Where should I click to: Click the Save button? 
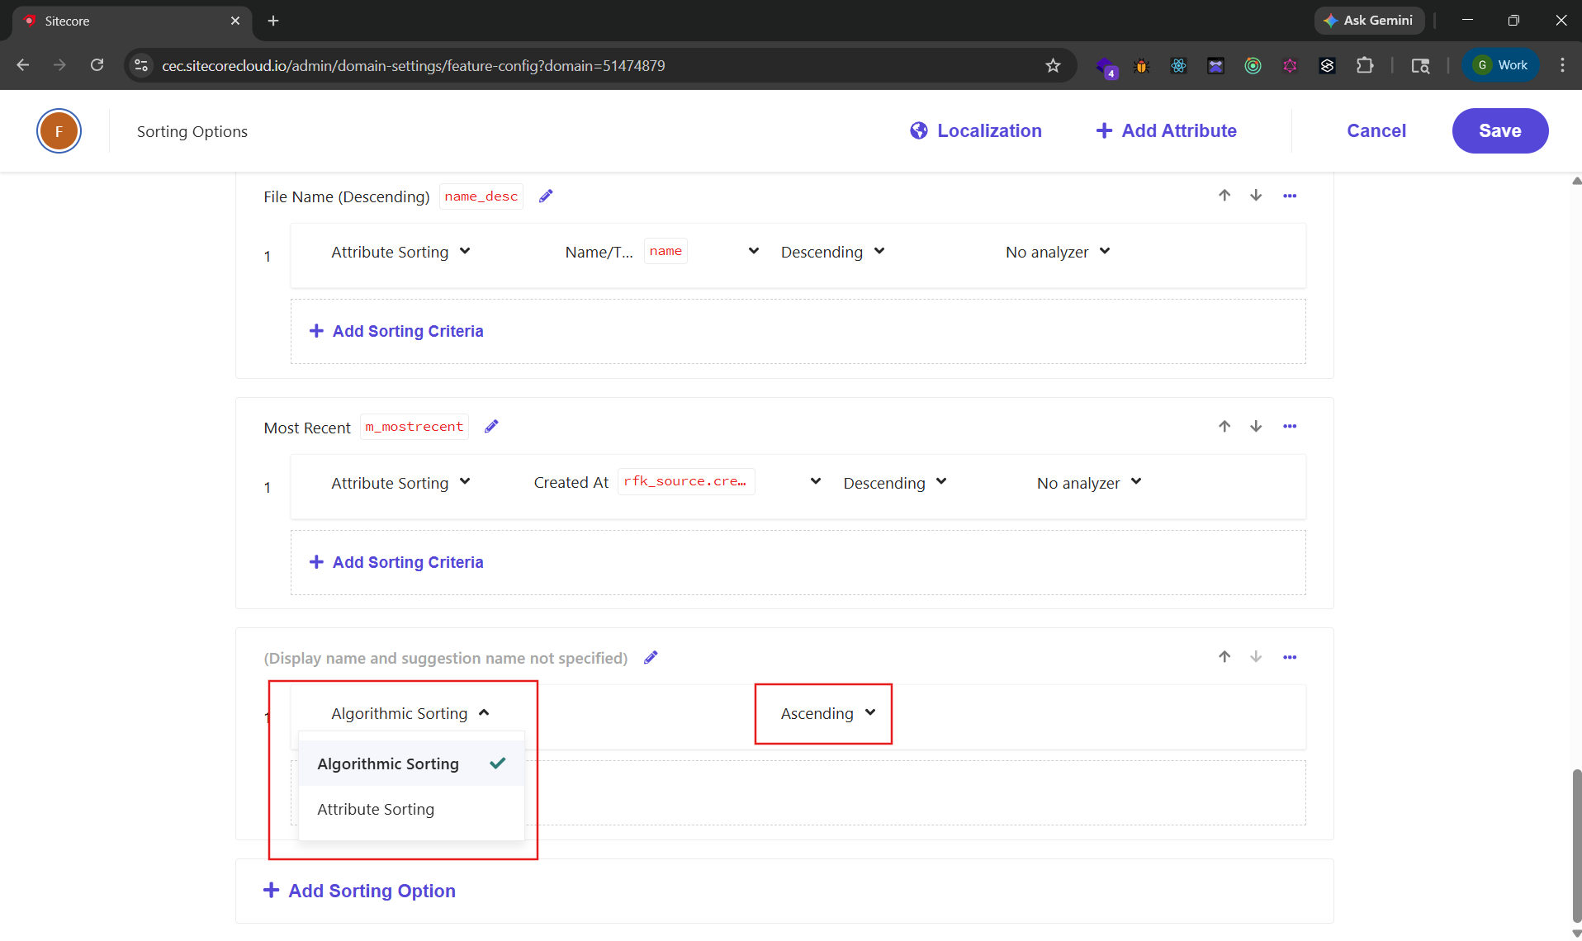pyautogui.click(x=1499, y=131)
